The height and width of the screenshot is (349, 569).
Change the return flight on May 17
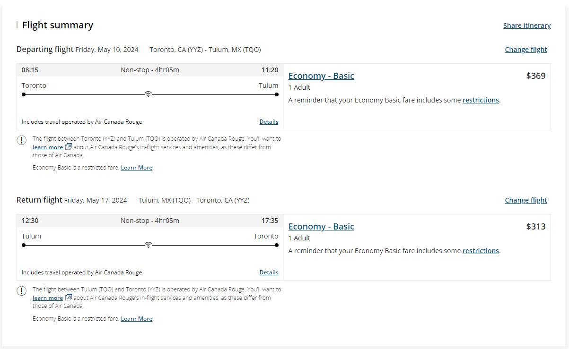click(x=525, y=200)
